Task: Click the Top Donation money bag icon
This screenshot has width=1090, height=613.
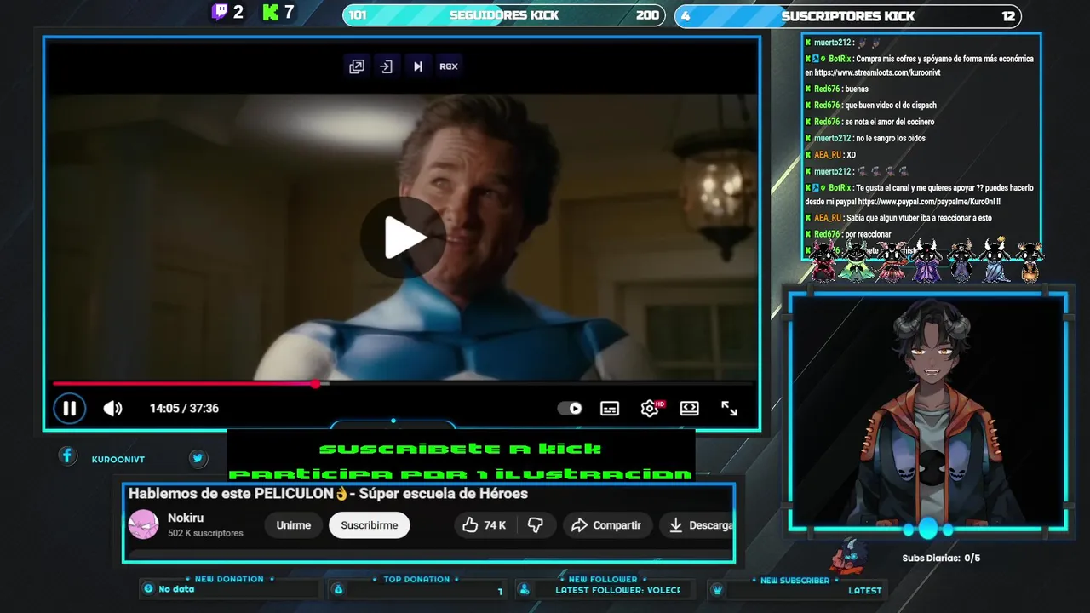Action: click(x=337, y=589)
